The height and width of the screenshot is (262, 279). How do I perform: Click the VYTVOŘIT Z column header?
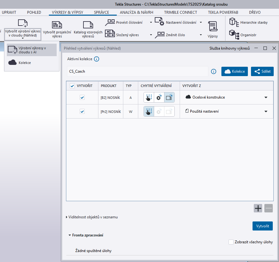coord(226,86)
